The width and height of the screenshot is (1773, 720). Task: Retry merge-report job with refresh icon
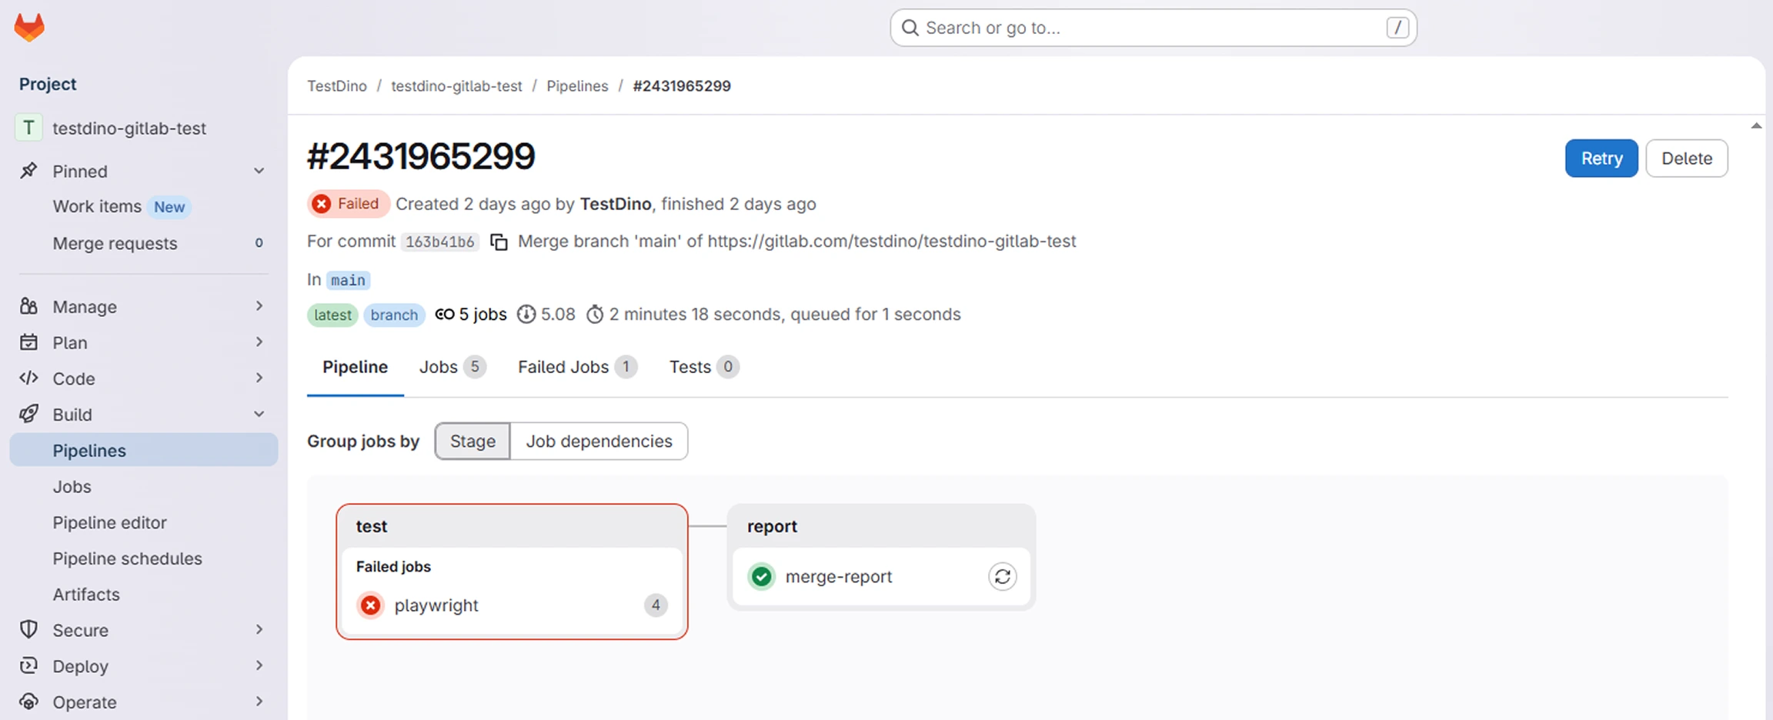pos(1002,576)
